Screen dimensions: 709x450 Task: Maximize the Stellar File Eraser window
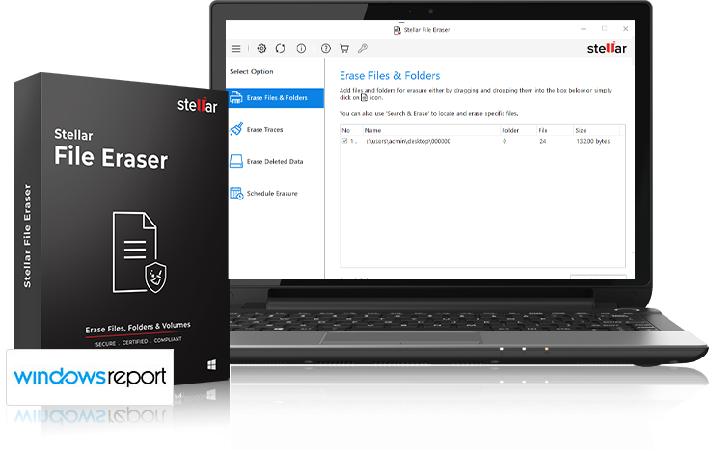(x=604, y=29)
